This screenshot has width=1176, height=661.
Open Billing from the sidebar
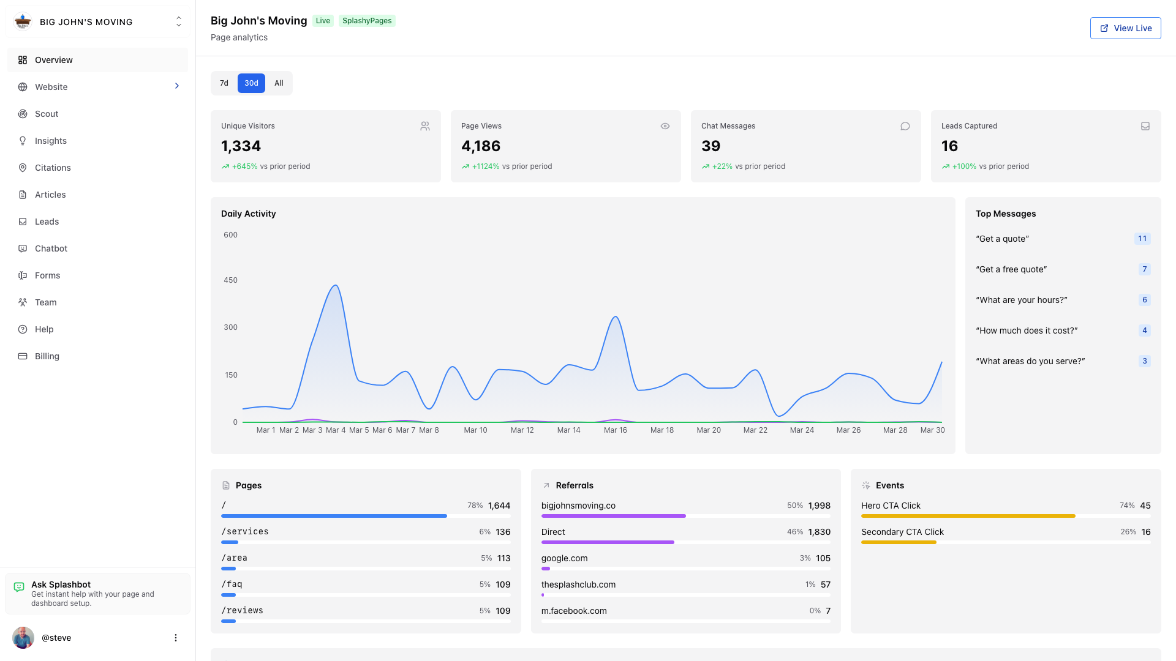[47, 356]
